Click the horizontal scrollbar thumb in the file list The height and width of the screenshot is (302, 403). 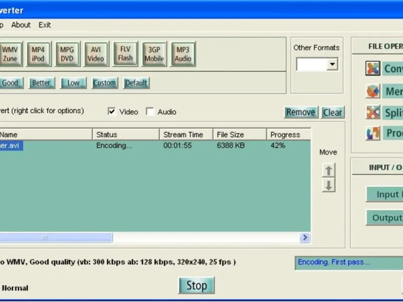(x=56, y=238)
